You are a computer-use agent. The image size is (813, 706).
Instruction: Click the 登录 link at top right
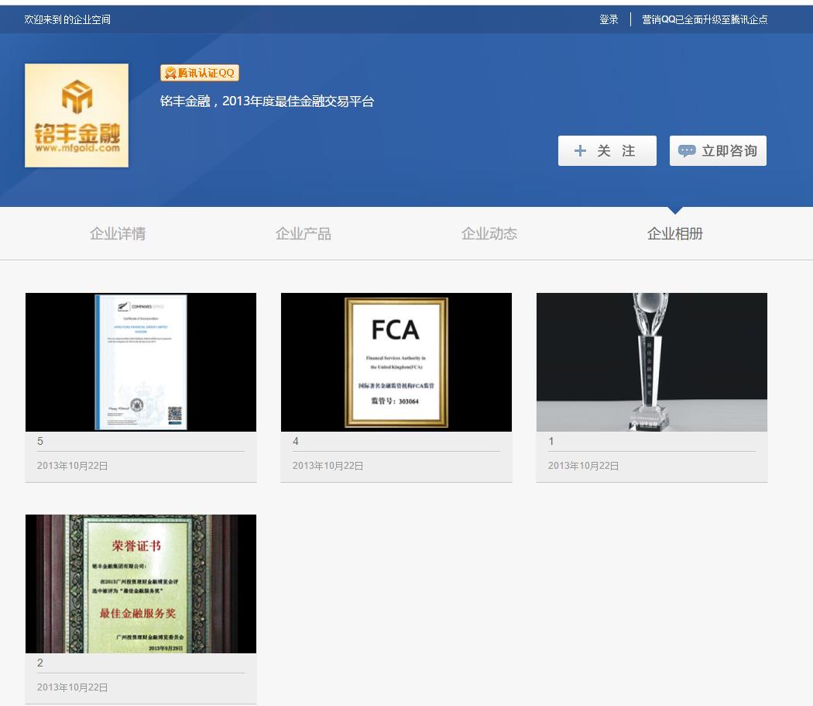(609, 19)
